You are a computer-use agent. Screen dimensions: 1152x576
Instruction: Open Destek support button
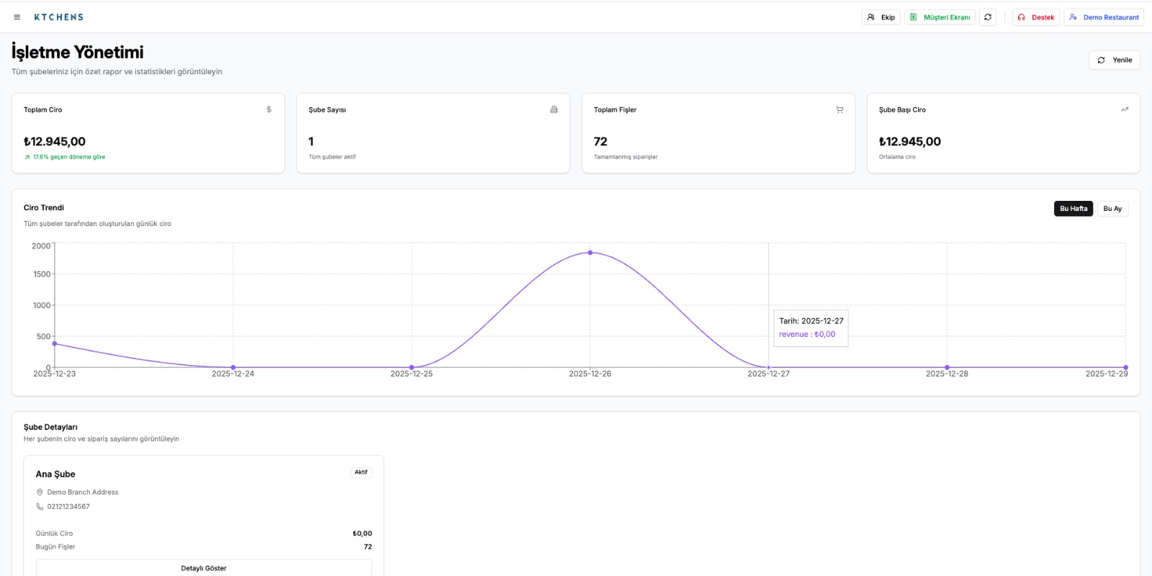coord(1036,17)
